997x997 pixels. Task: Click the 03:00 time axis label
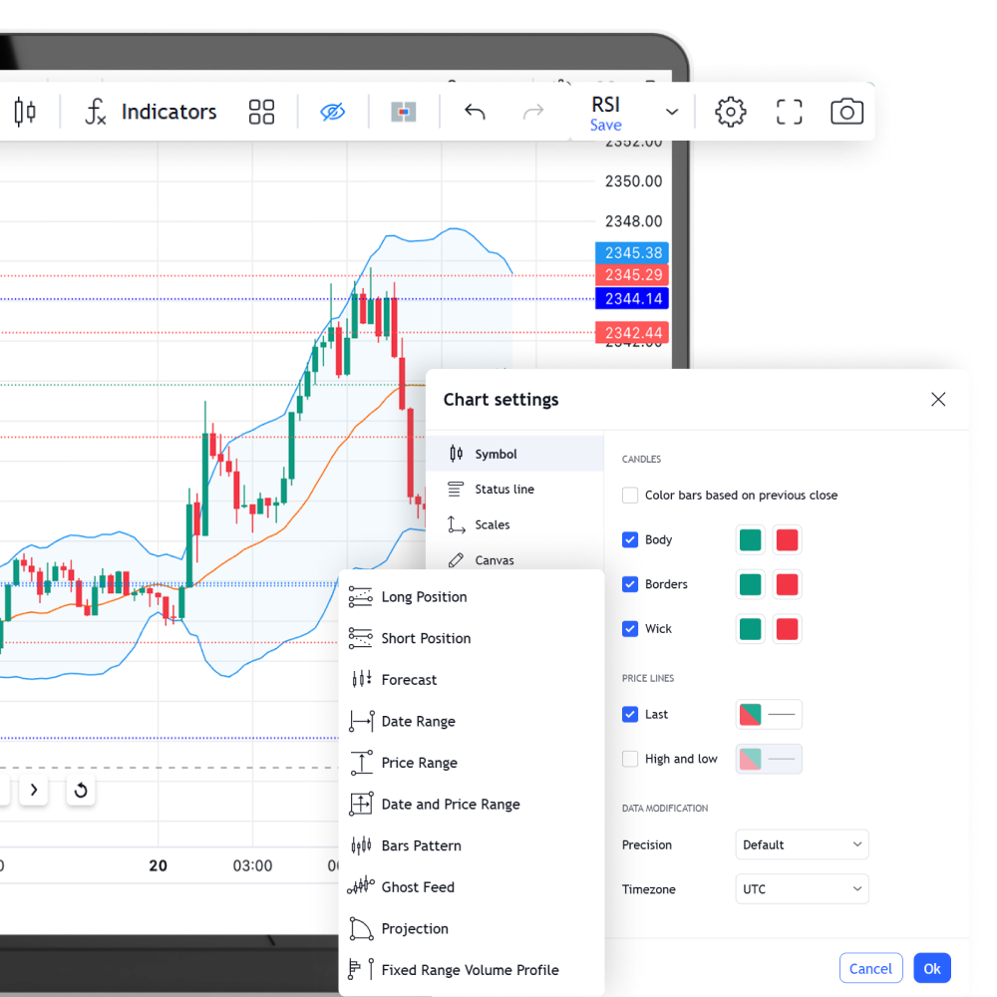[252, 865]
